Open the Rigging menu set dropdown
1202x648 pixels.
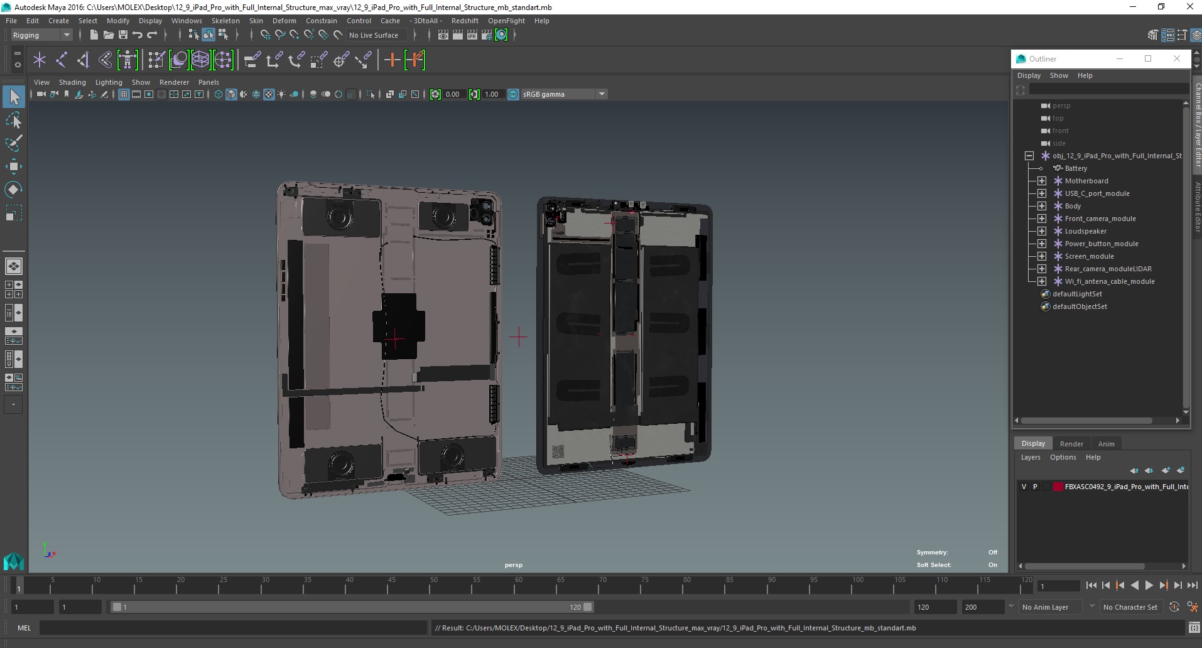[41, 35]
